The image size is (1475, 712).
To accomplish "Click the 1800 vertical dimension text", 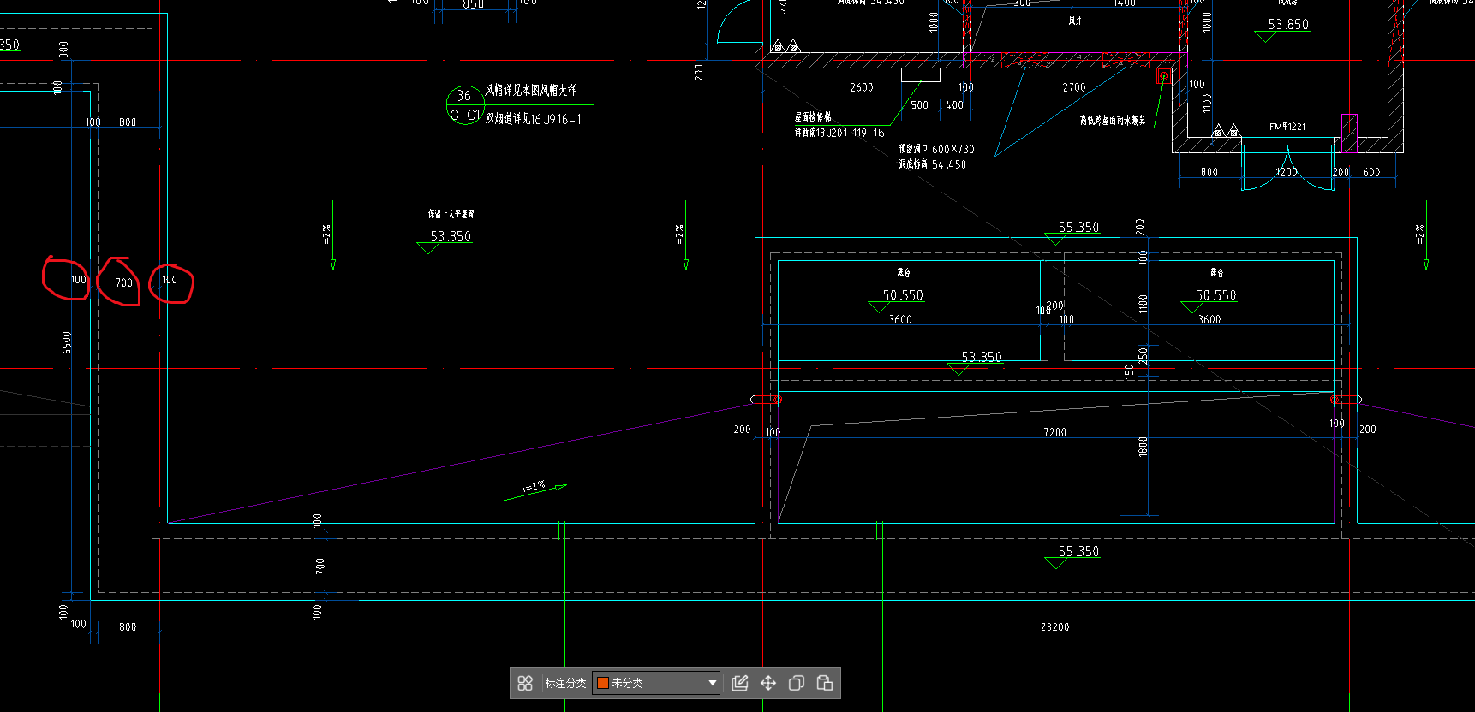I will click(x=1143, y=447).
